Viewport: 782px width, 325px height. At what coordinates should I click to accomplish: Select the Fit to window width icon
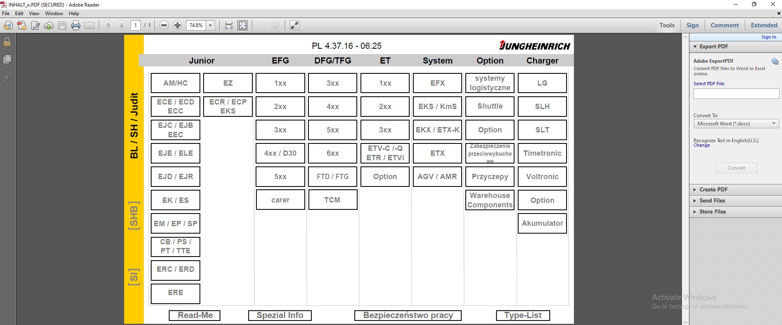pos(229,25)
